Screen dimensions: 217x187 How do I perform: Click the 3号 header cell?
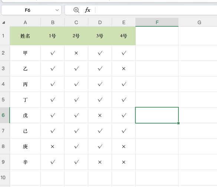click(100, 36)
